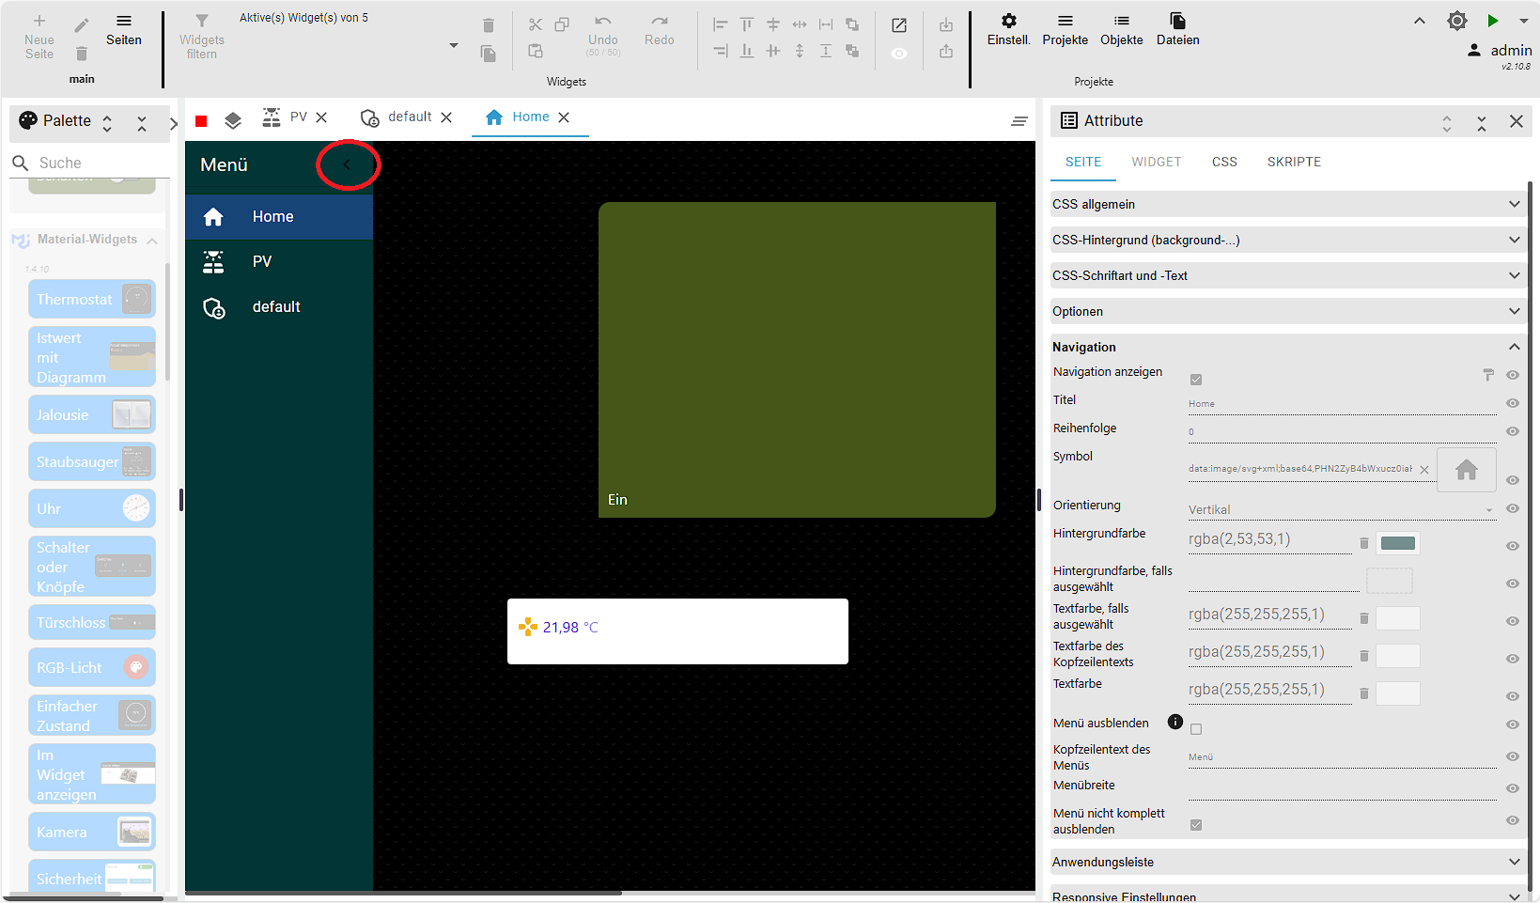Switch to the CSS tab
The height and width of the screenshot is (903, 1540).
[x=1224, y=162]
